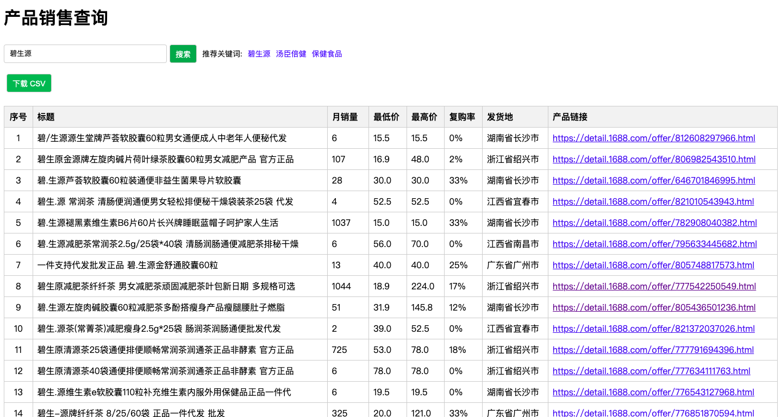Open link offer/805436501236.html
This screenshot has width=781, height=417.
coord(654,307)
